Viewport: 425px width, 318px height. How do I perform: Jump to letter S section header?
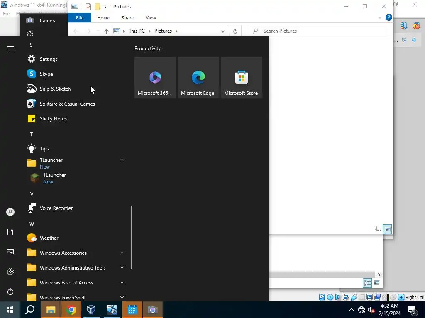pyautogui.click(x=31, y=45)
